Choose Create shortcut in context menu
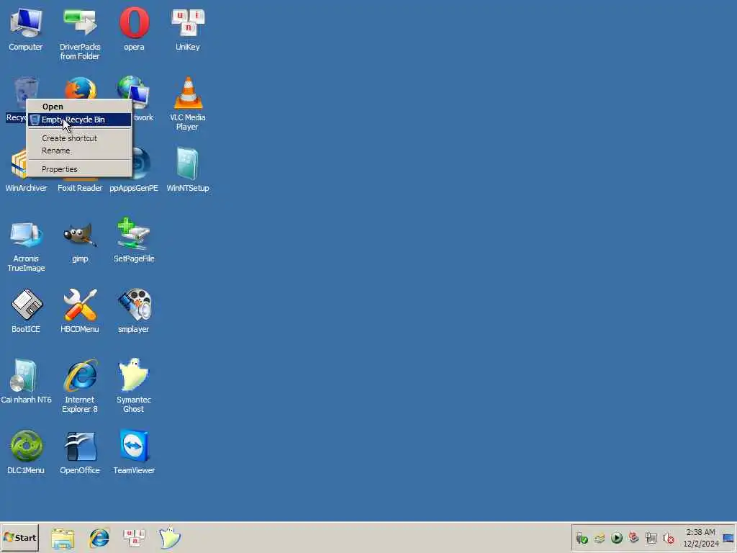 79,138
